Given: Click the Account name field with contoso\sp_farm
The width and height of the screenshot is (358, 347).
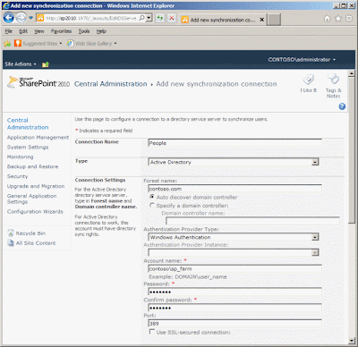Looking at the screenshot, I should (x=234, y=268).
